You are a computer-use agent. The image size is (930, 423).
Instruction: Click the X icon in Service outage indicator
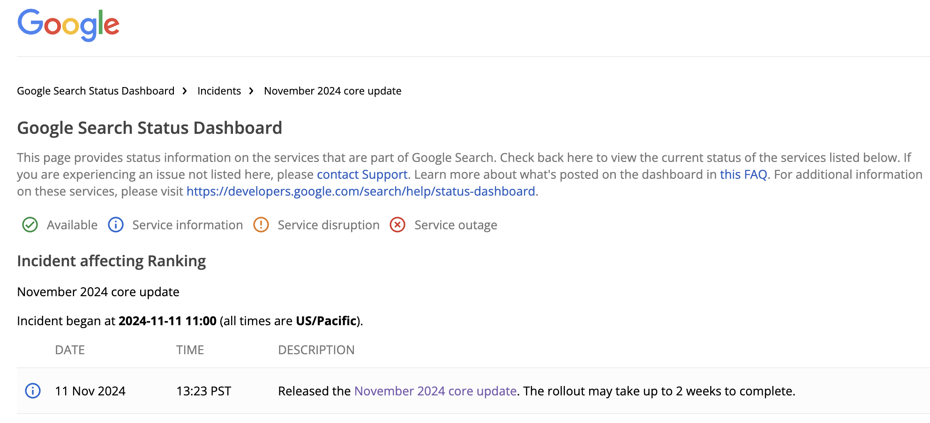[x=397, y=225]
